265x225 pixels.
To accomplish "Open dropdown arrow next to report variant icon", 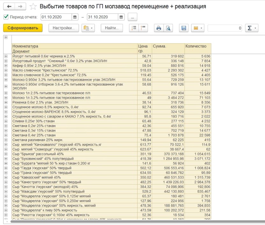I will pos(92,28).
